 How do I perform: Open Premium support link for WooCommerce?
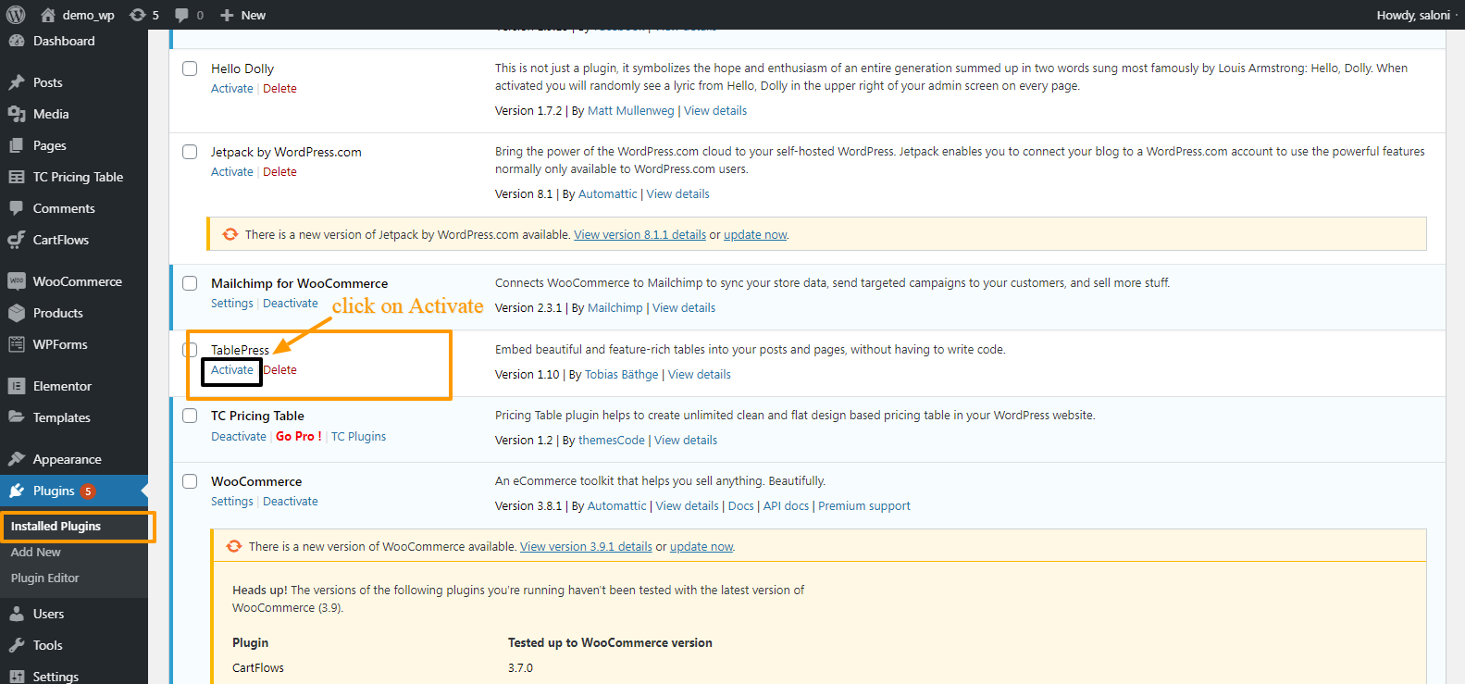pyautogui.click(x=864, y=506)
